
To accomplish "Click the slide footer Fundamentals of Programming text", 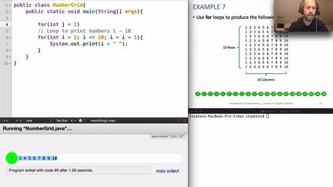I will [x=261, y=103].
